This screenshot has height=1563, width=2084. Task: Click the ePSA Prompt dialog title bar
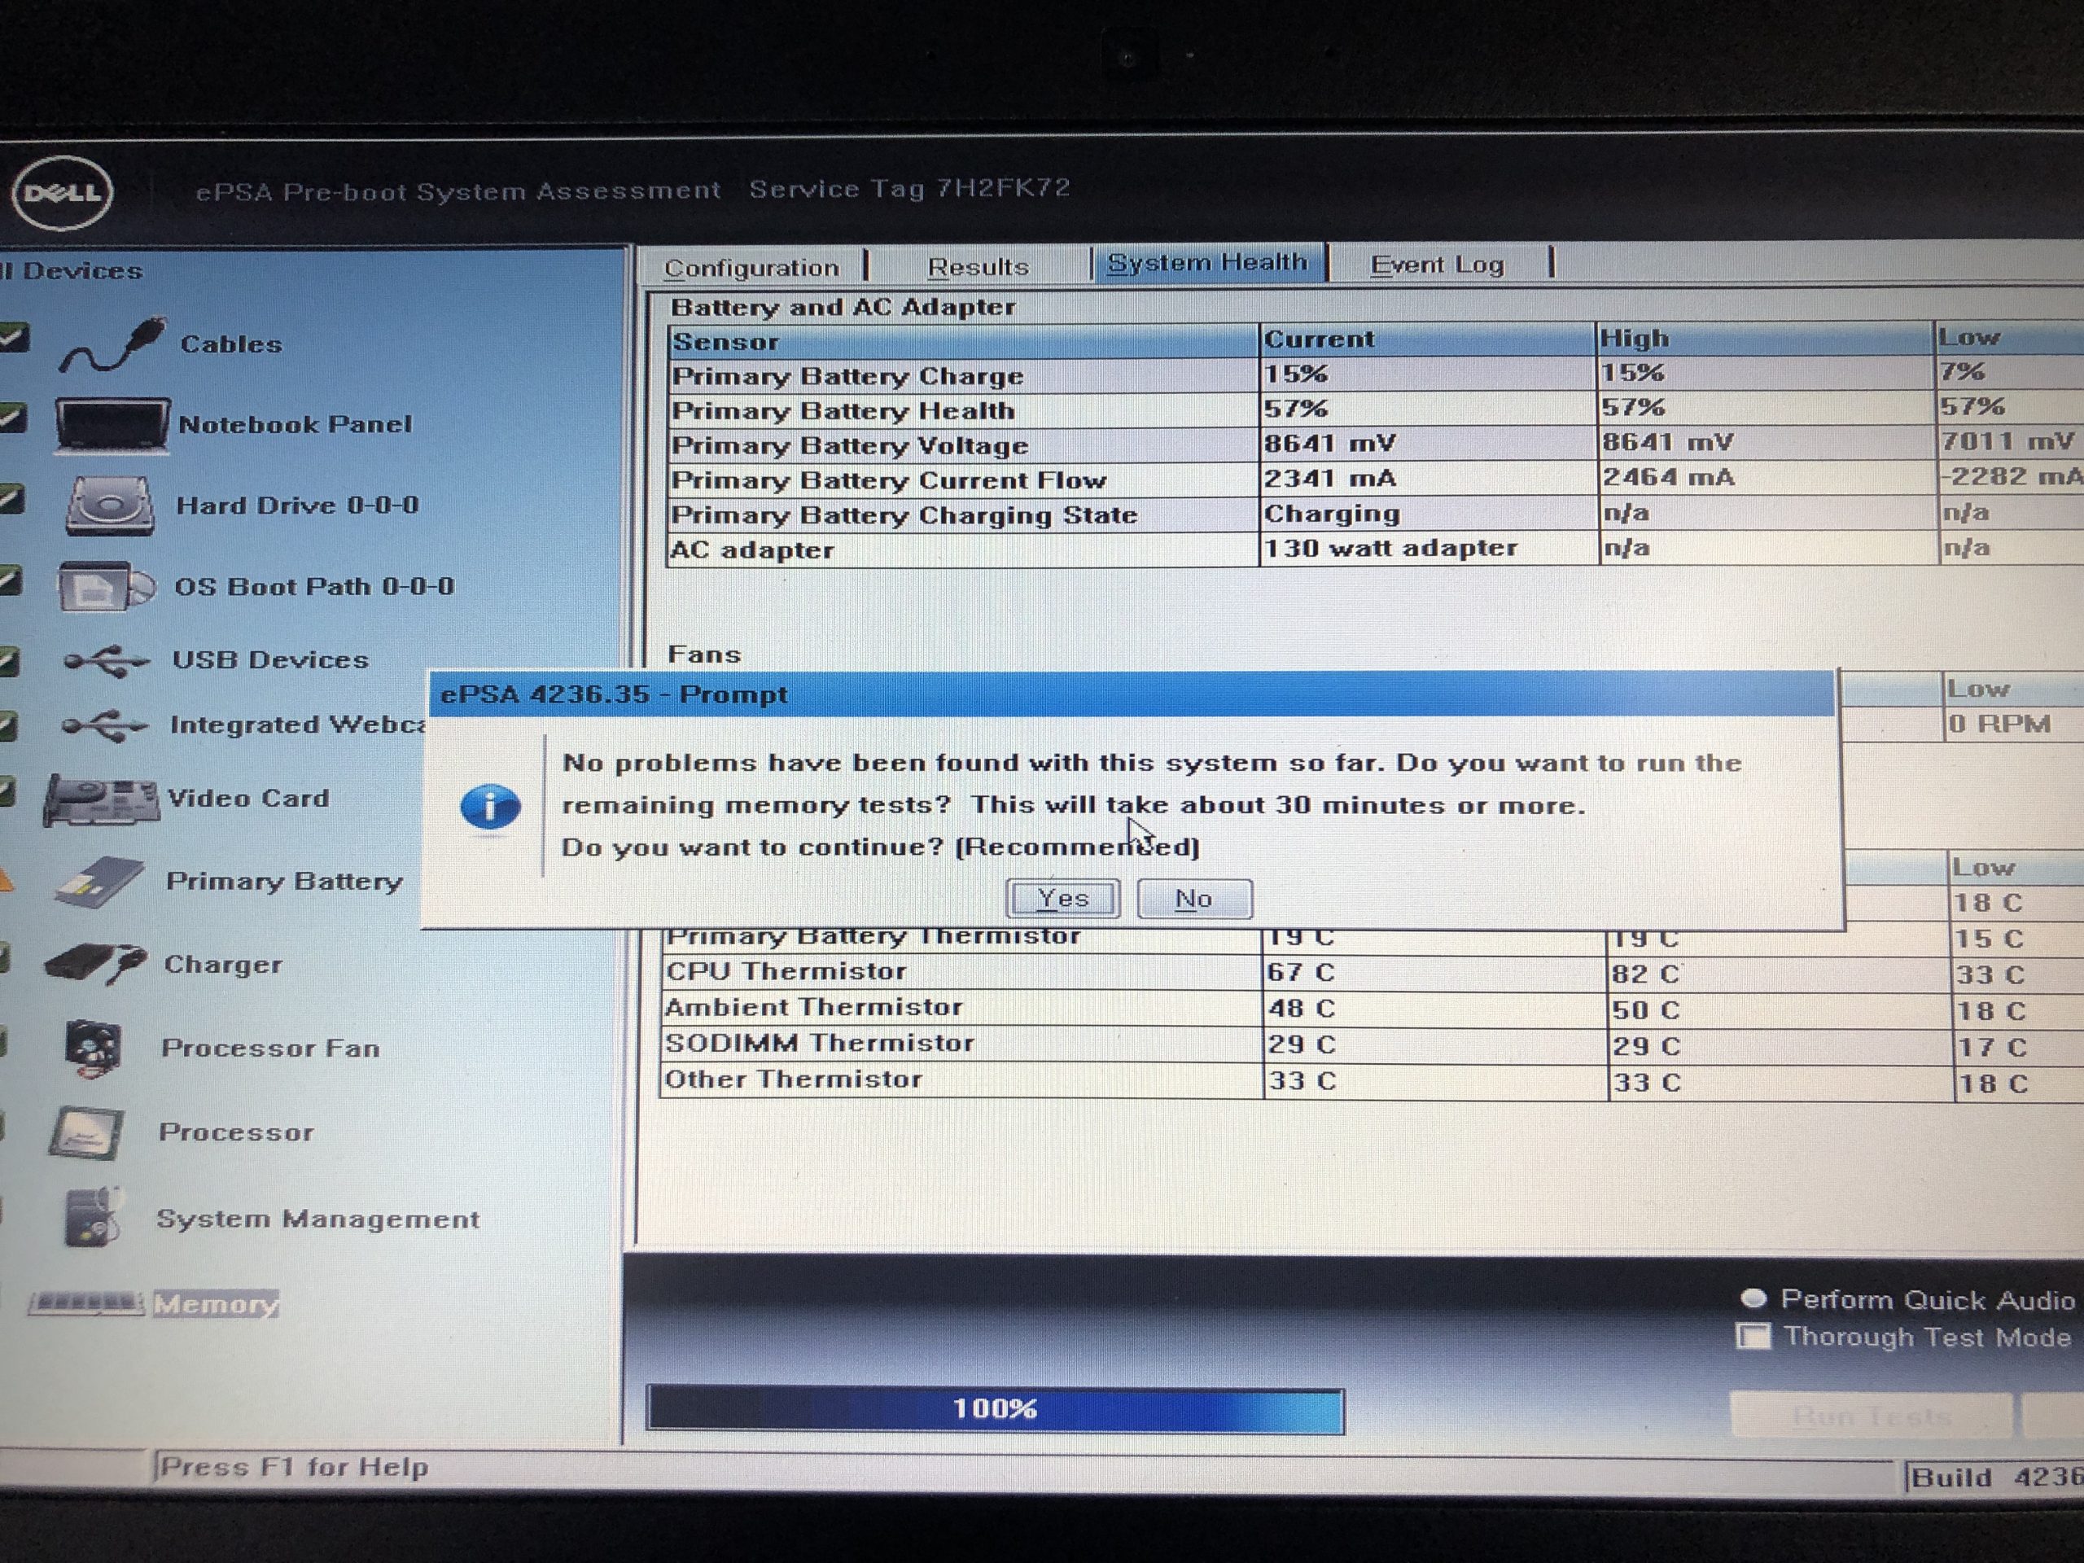1131,694
